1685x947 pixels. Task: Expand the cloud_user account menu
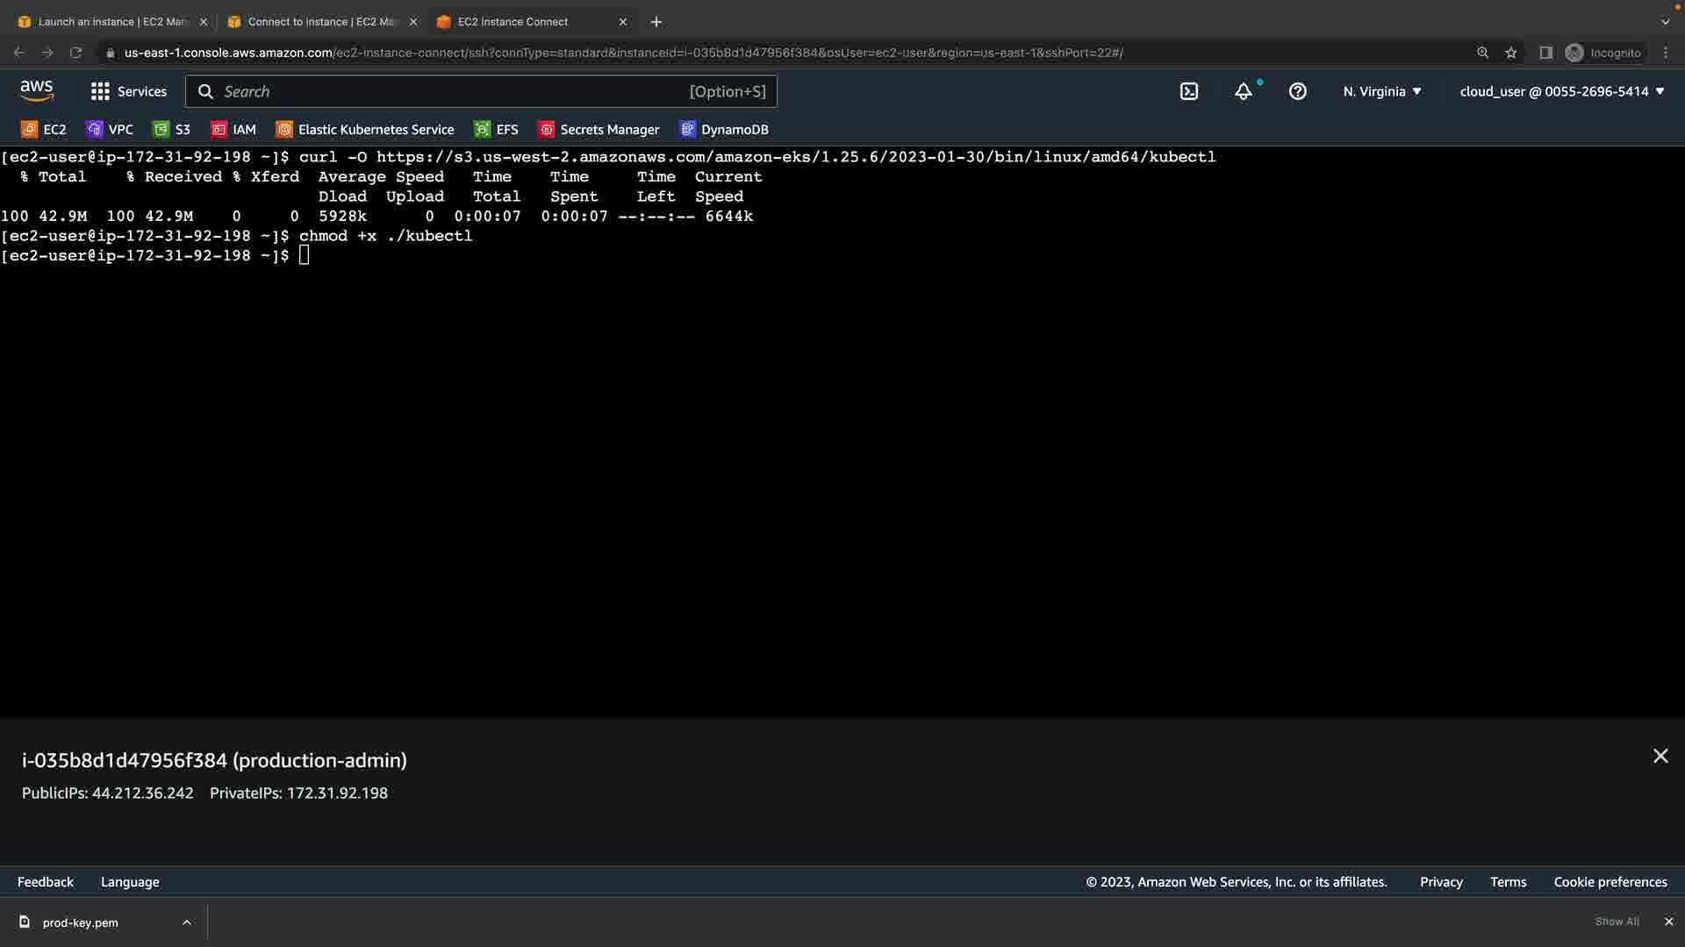point(1562,91)
